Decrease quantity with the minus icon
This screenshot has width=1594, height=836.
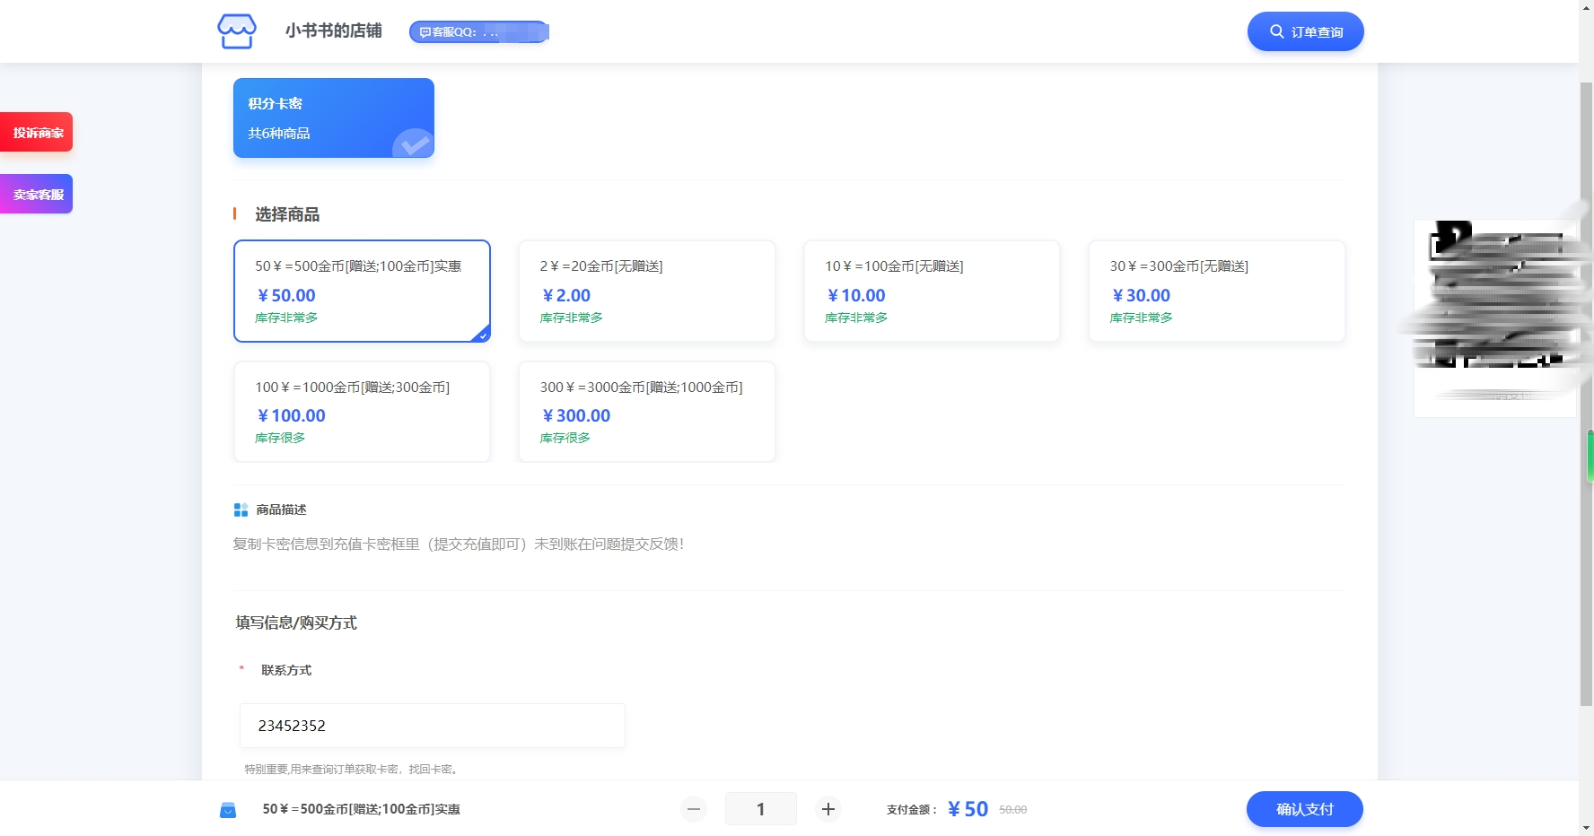(694, 809)
